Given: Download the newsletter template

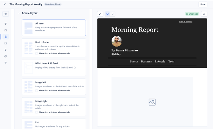Looking at the screenshot, I should point(204,14).
